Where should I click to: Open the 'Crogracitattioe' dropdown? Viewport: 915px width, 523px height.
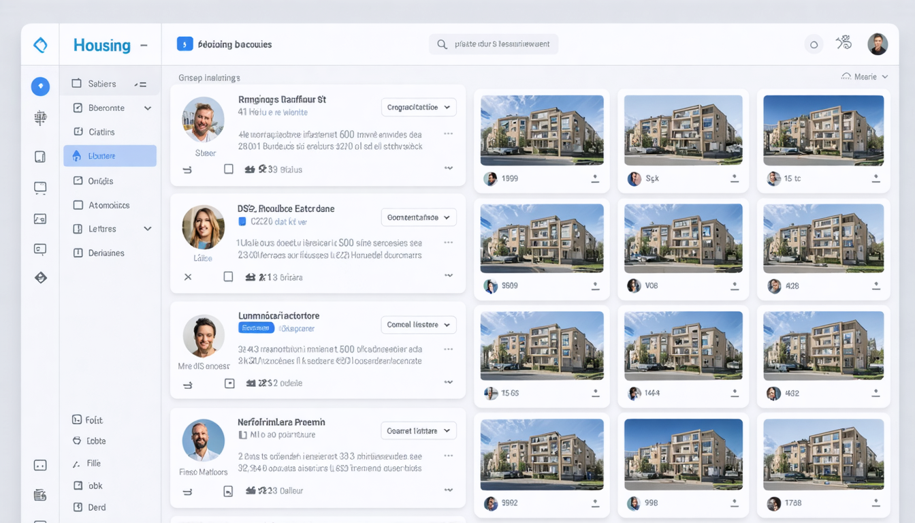(419, 107)
